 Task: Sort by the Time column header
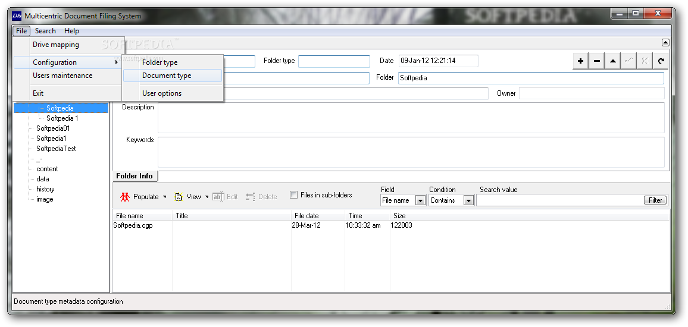click(368, 216)
